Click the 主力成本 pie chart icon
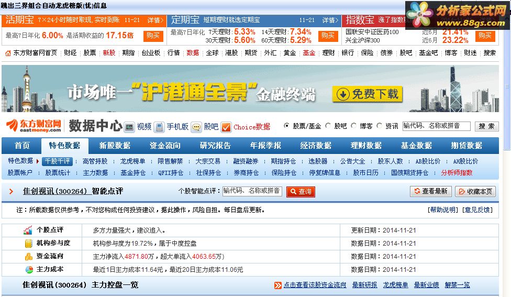This screenshot has width=511, height=297. pyautogui.click(x=29, y=270)
